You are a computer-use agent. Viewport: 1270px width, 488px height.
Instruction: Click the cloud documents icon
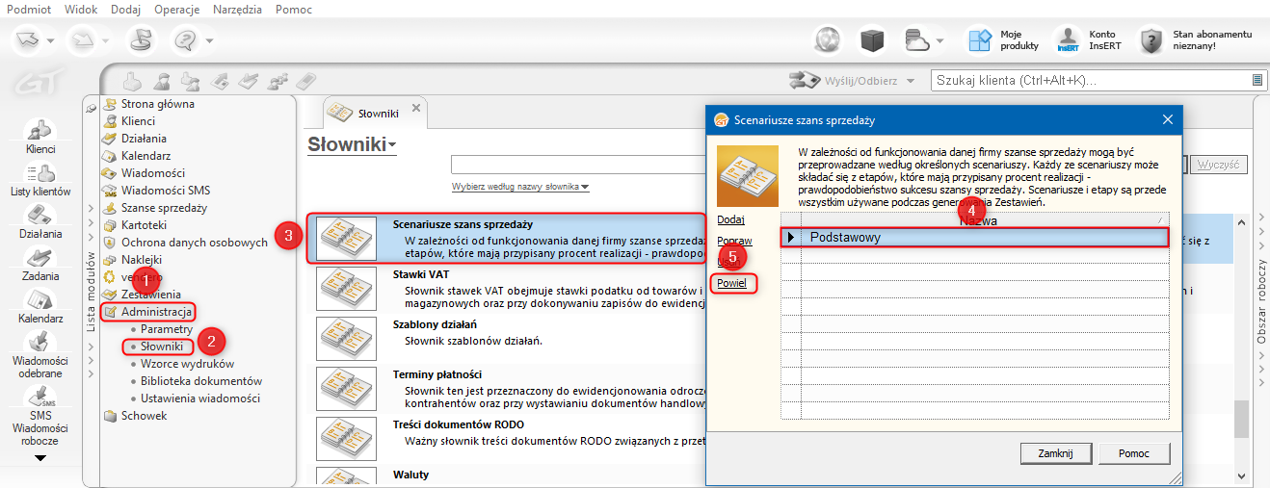(916, 40)
